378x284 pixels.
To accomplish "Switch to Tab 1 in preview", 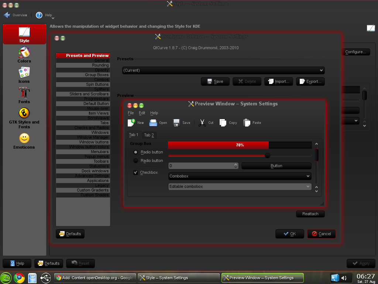I will [134, 135].
